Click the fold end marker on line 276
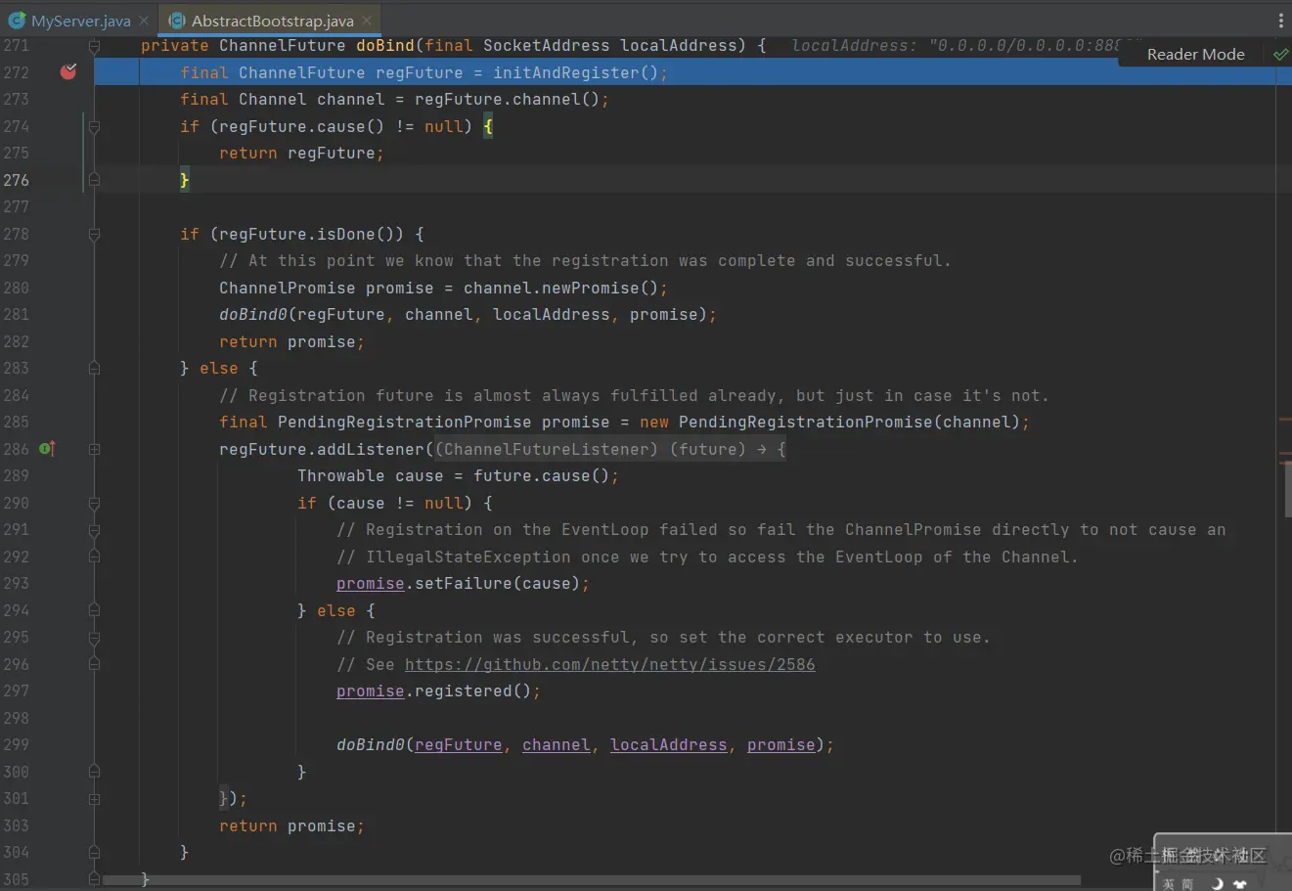Image resolution: width=1292 pixels, height=891 pixels. point(94,180)
